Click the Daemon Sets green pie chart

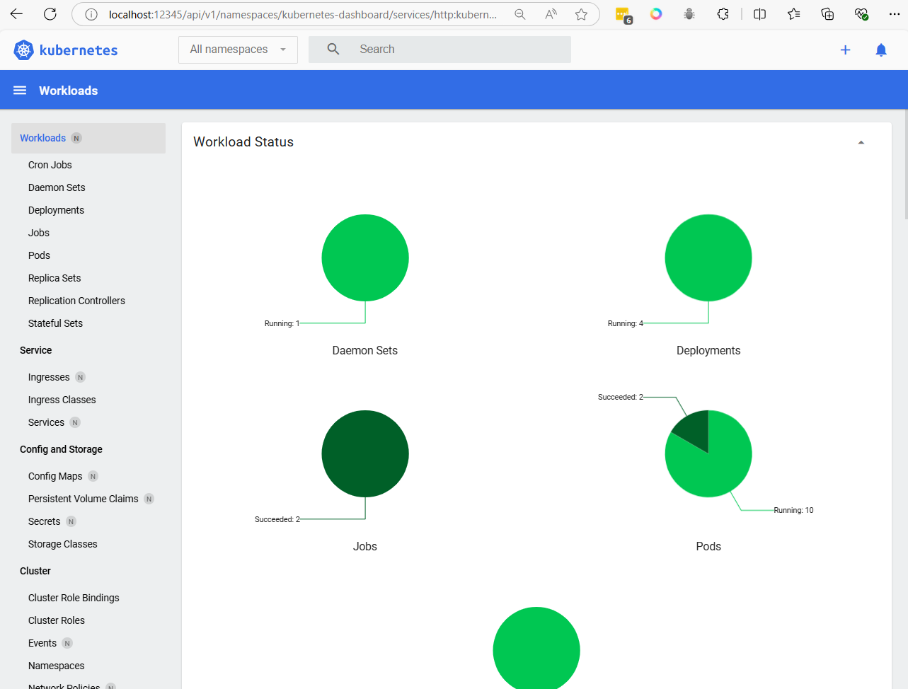(365, 257)
